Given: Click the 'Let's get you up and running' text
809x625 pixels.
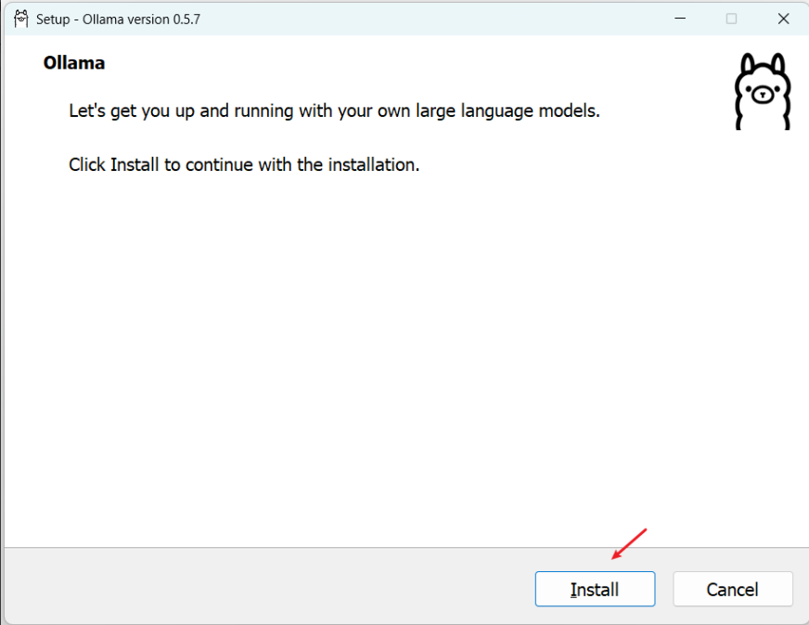Looking at the screenshot, I should [334, 111].
